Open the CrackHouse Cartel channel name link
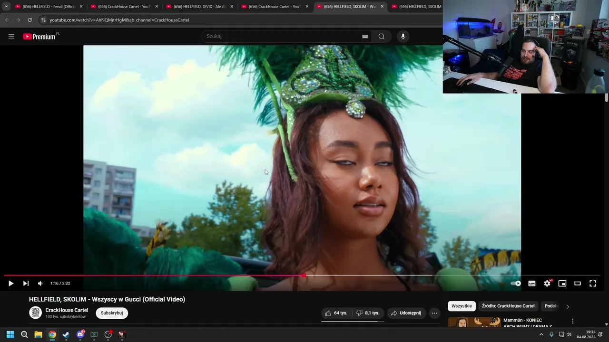Screen dimensions: 609x342 tap(67, 310)
